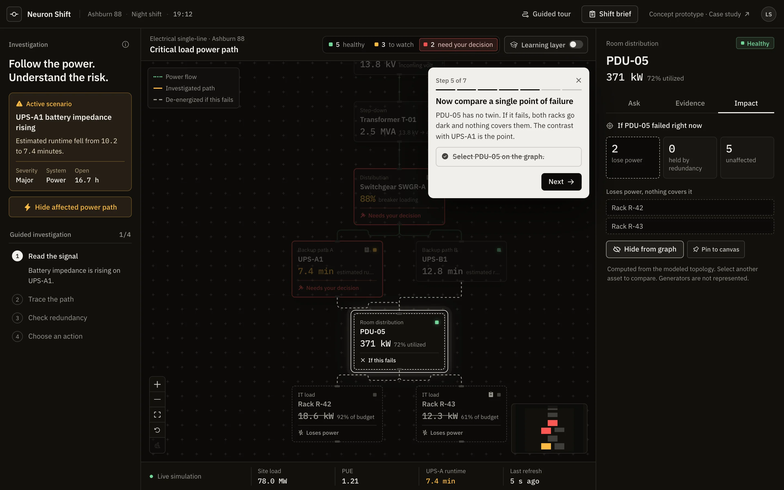784x490 pixels.
Task: Click the clipboard icon in Shift brief
Action: (592, 14)
